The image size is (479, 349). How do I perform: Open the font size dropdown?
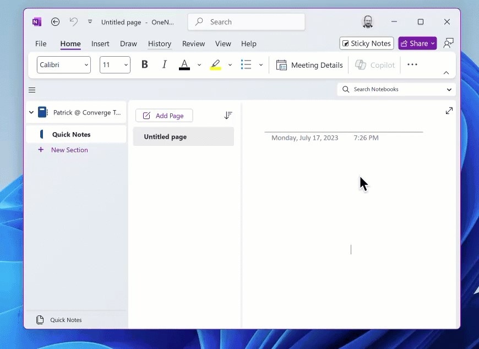115,65
